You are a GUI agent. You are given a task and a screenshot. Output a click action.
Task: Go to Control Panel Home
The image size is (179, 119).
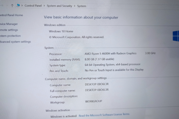(x=12, y=15)
